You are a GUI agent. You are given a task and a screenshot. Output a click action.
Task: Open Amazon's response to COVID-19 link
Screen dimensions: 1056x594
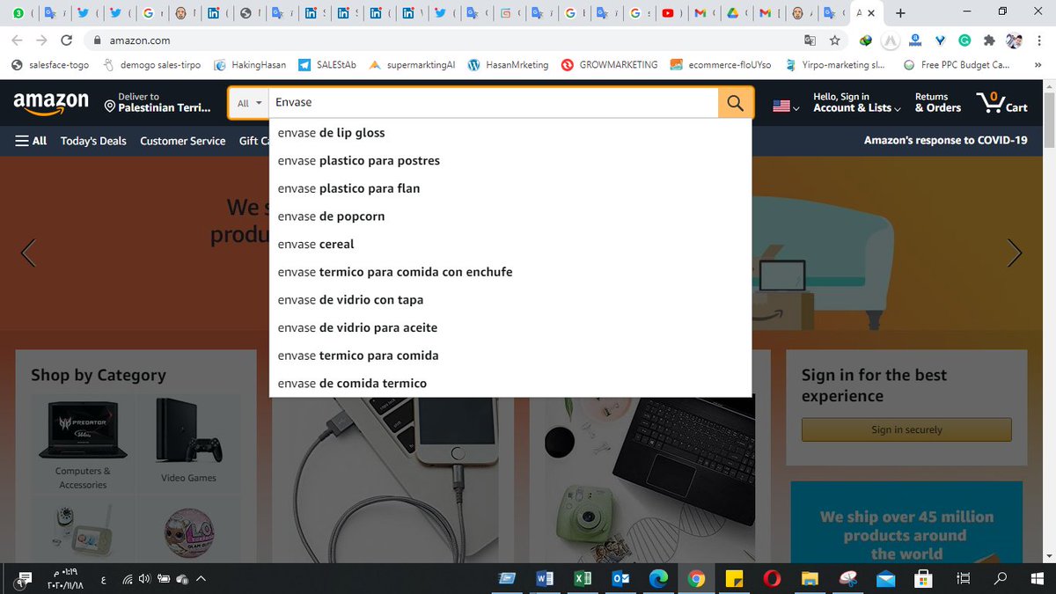(x=945, y=140)
